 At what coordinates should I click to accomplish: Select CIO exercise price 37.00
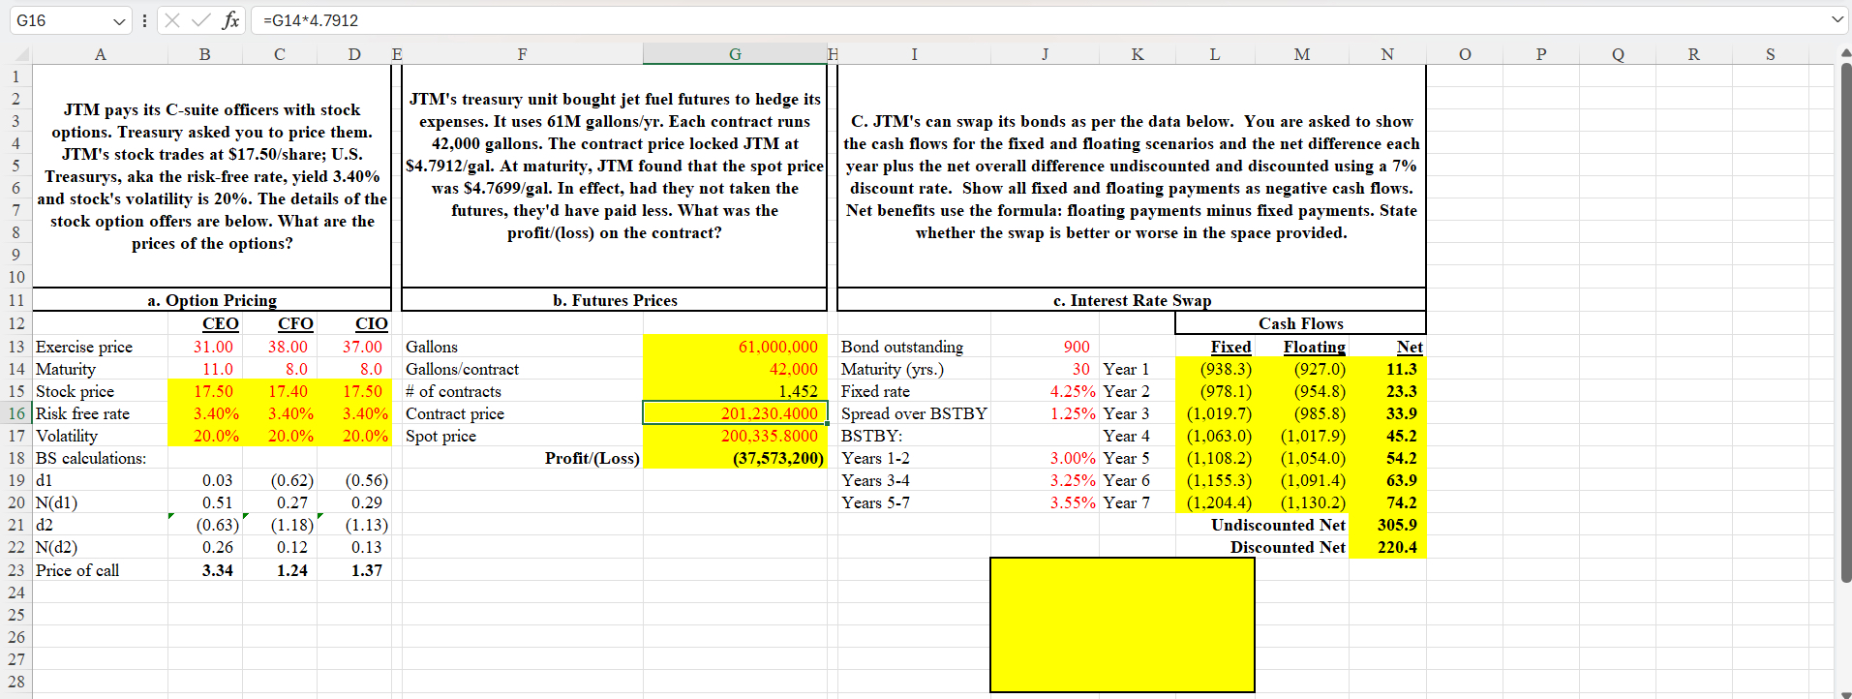point(354,347)
